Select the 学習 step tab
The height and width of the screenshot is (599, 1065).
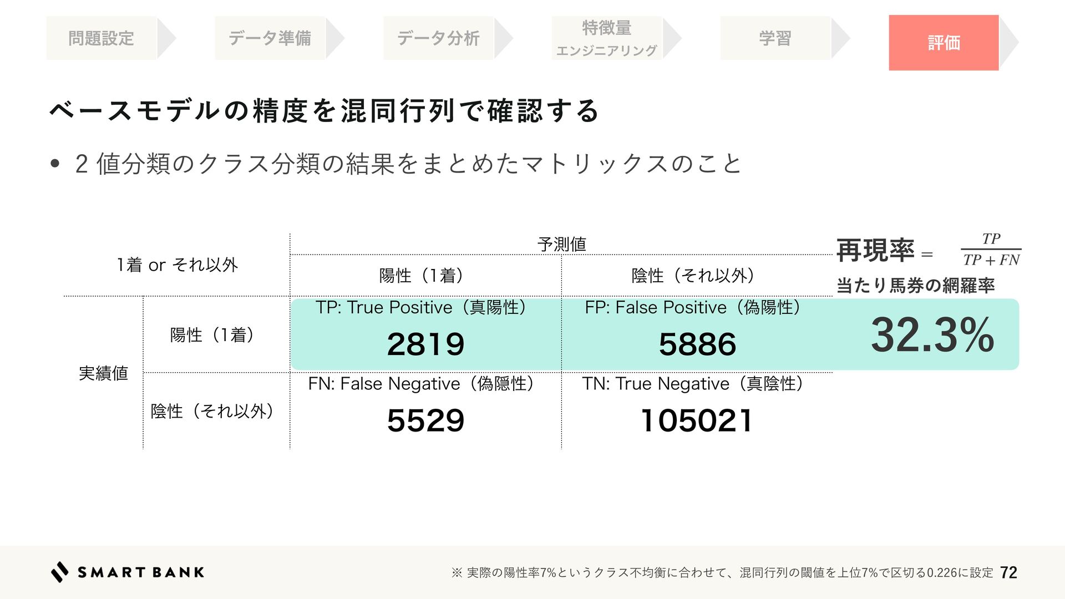[775, 38]
